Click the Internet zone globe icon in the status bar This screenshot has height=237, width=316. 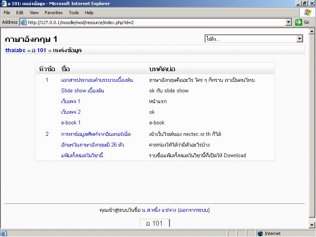pos(260,233)
